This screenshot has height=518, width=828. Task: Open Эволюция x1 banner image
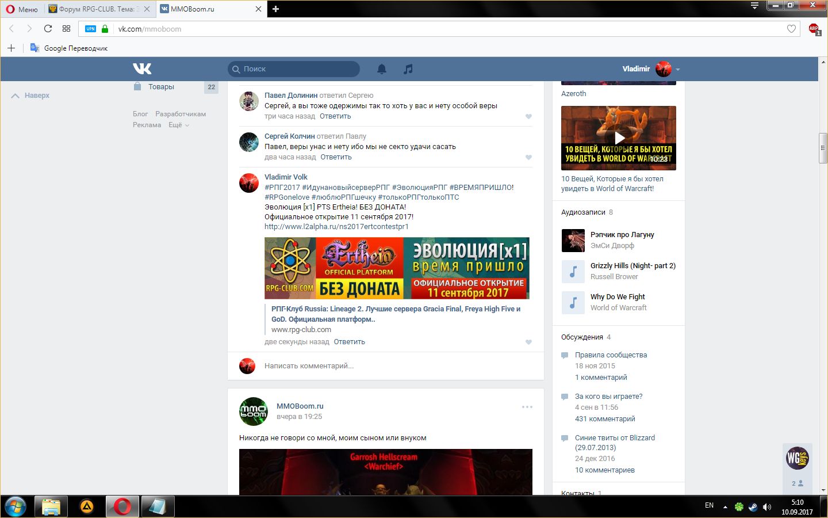pyautogui.click(x=397, y=268)
